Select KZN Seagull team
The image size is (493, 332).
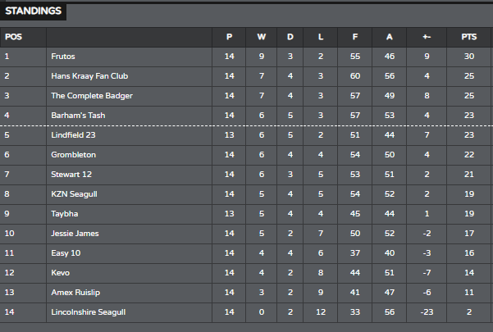[74, 194]
